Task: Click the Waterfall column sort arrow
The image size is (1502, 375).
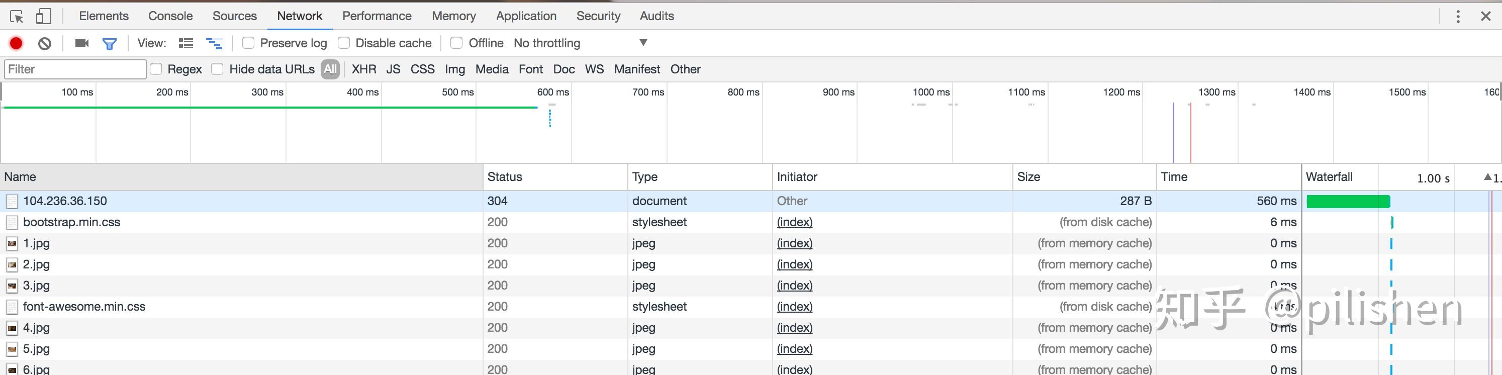Action: coord(1487,177)
